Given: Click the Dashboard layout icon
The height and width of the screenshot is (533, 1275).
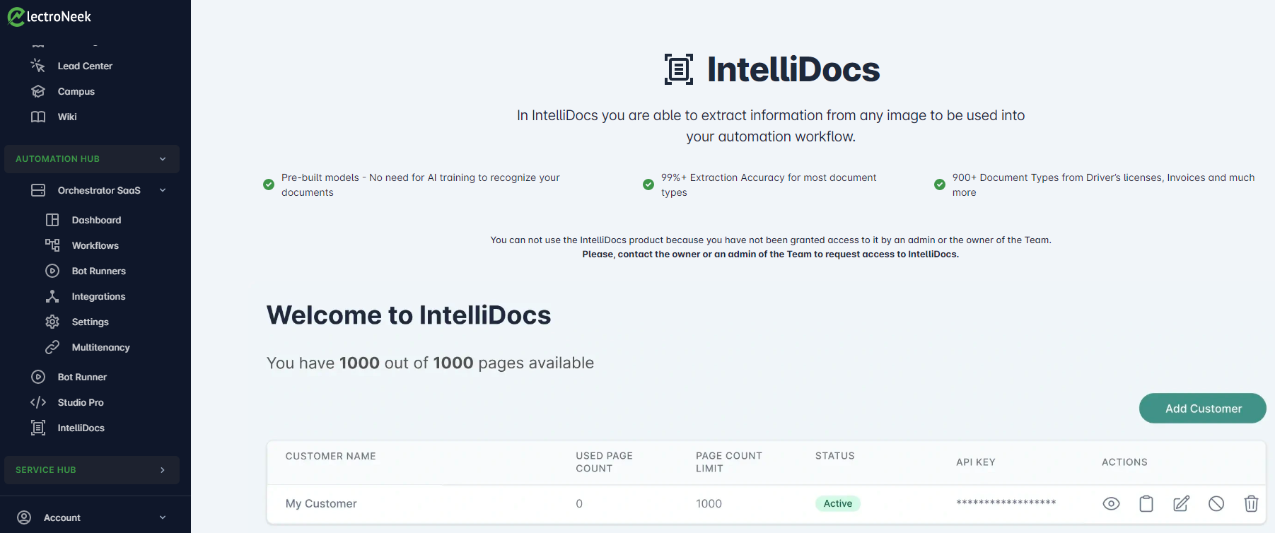Looking at the screenshot, I should tap(52, 220).
